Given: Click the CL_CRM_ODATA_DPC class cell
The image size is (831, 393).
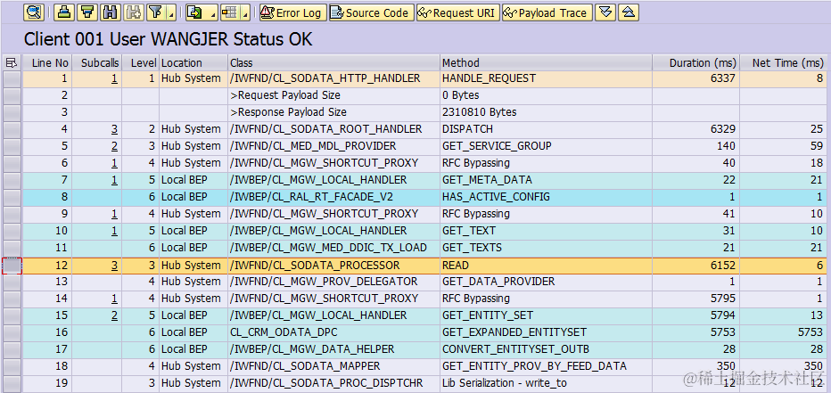Looking at the screenshot, I should [x=333, y=332].
